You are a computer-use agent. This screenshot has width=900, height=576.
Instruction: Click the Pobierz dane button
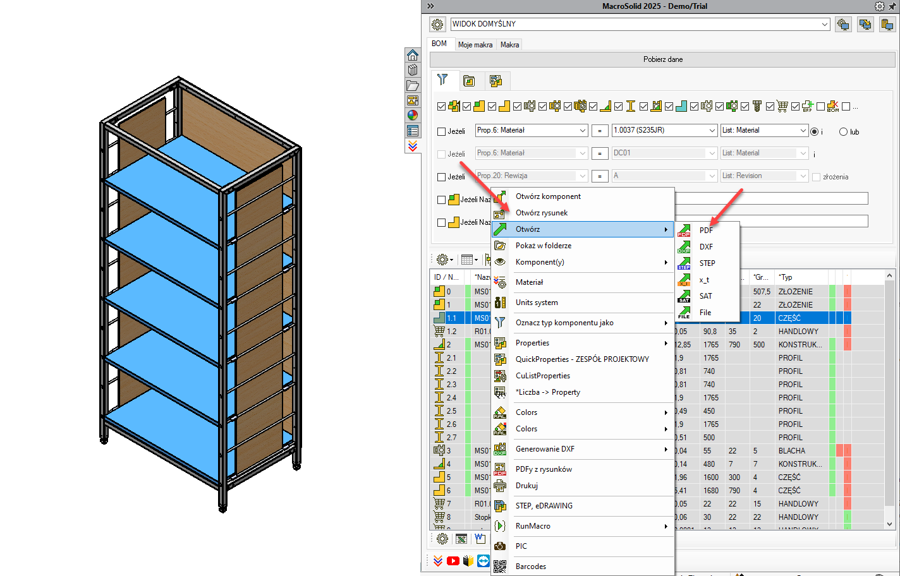662,59
